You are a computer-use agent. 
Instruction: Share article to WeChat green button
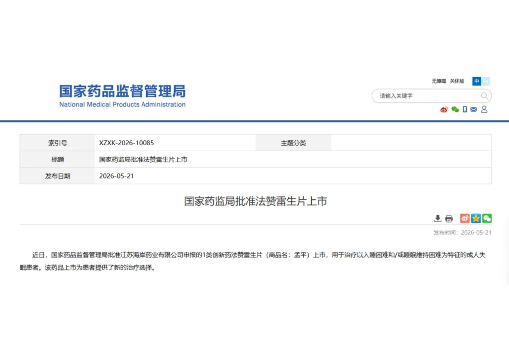[x=487, y=218]
